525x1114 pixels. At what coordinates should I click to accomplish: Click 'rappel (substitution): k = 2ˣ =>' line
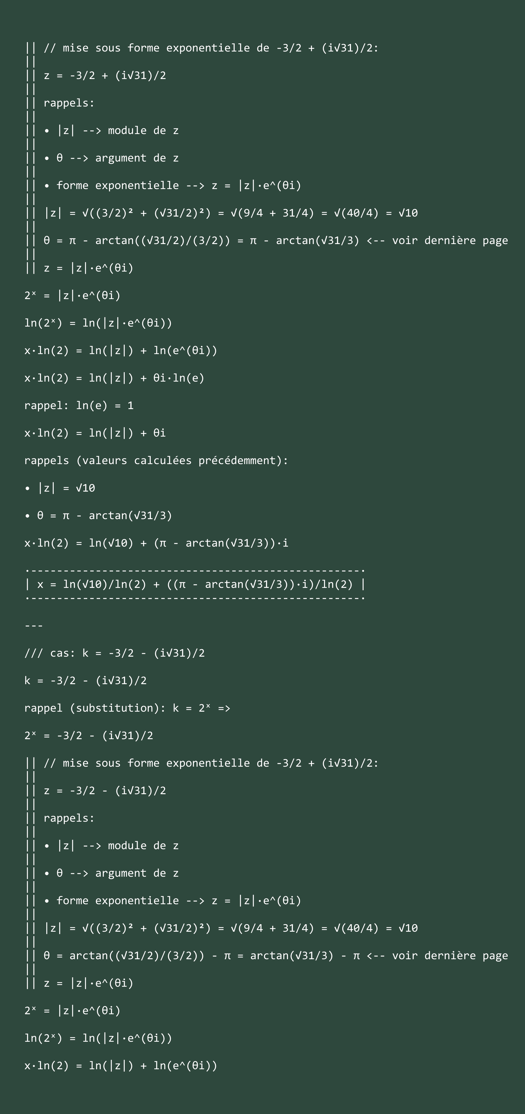(127, 708)
